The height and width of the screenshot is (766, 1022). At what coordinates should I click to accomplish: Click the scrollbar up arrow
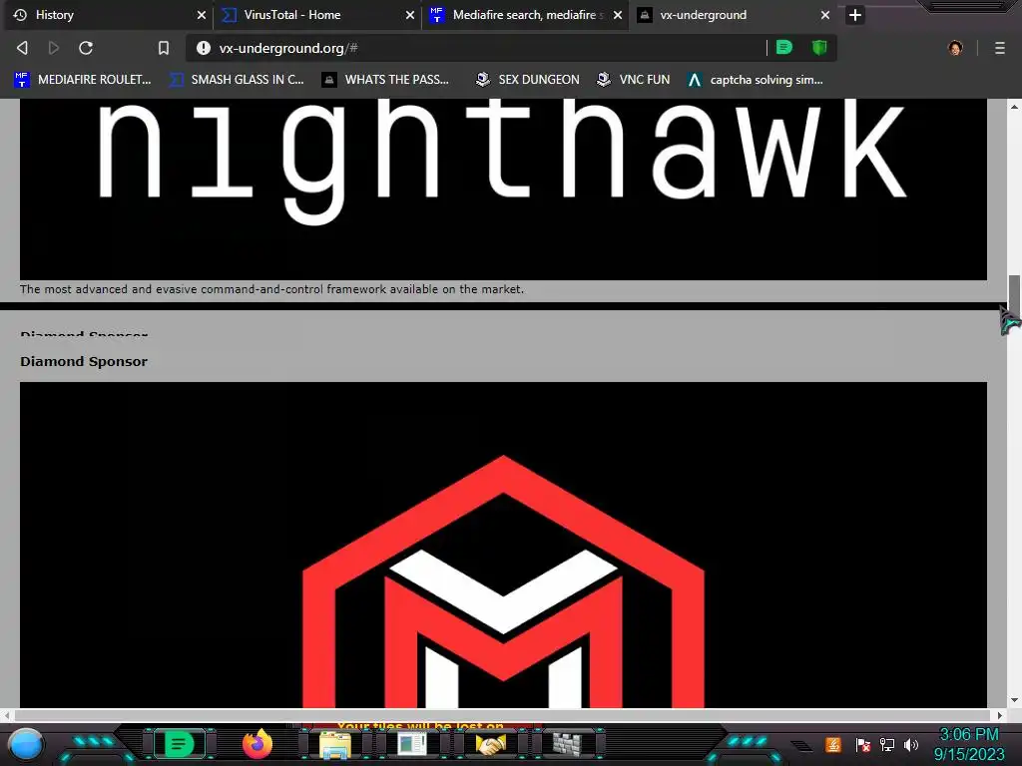1014,106
